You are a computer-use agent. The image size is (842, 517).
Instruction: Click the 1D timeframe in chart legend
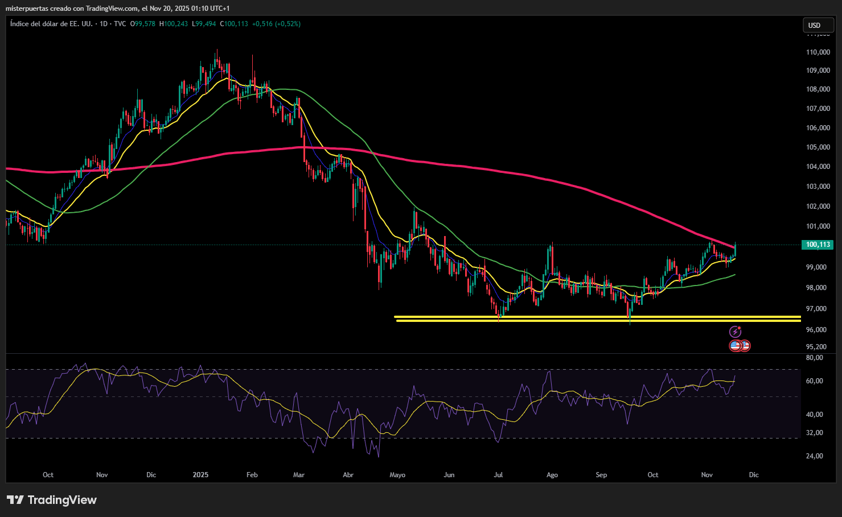coord(103,24)
